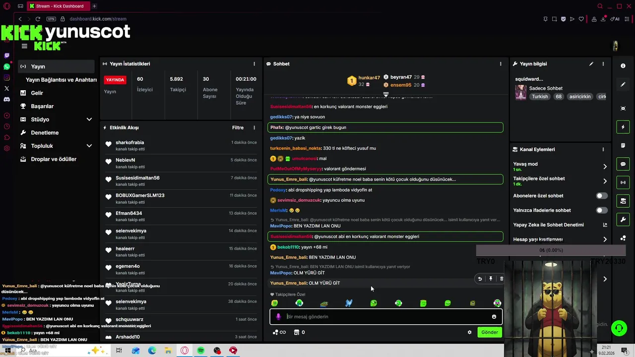Open Hesap yaşı kısıtlaması settings arrow
The width and height of the screenshot is (635, 357).
pyautogui.click(x=605, y=239)
